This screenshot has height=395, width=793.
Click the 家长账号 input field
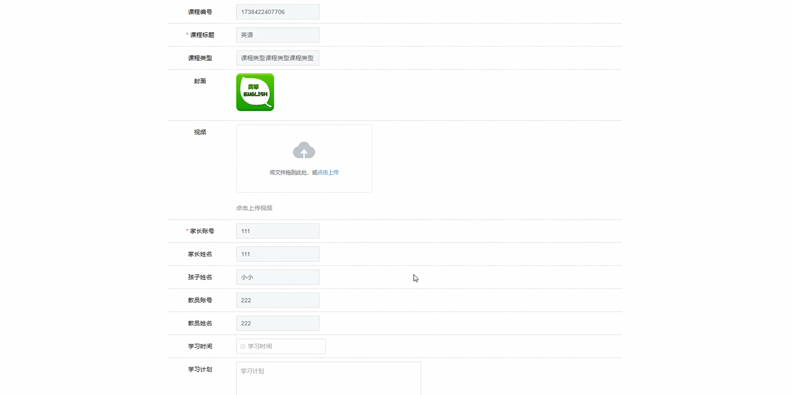pos(277,231)
